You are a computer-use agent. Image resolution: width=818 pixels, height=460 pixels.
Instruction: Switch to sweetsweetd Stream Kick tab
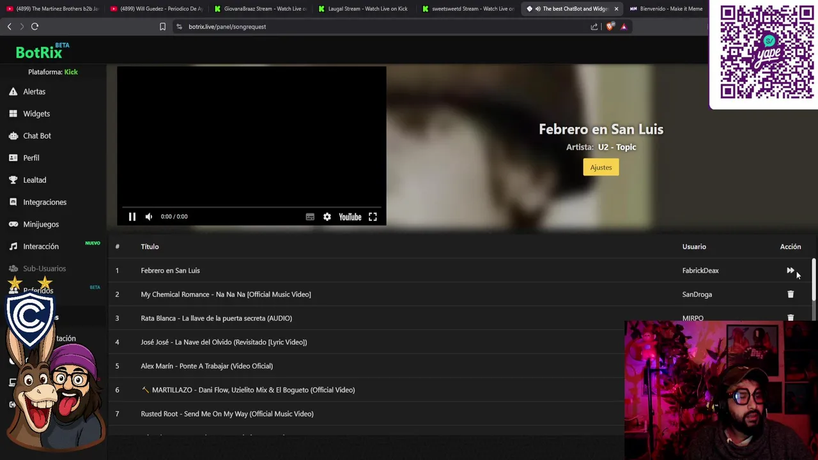tap(468, 9)
